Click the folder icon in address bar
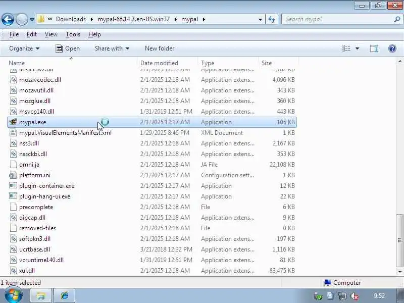Screen dimensions: 404x303 [41, 19]
